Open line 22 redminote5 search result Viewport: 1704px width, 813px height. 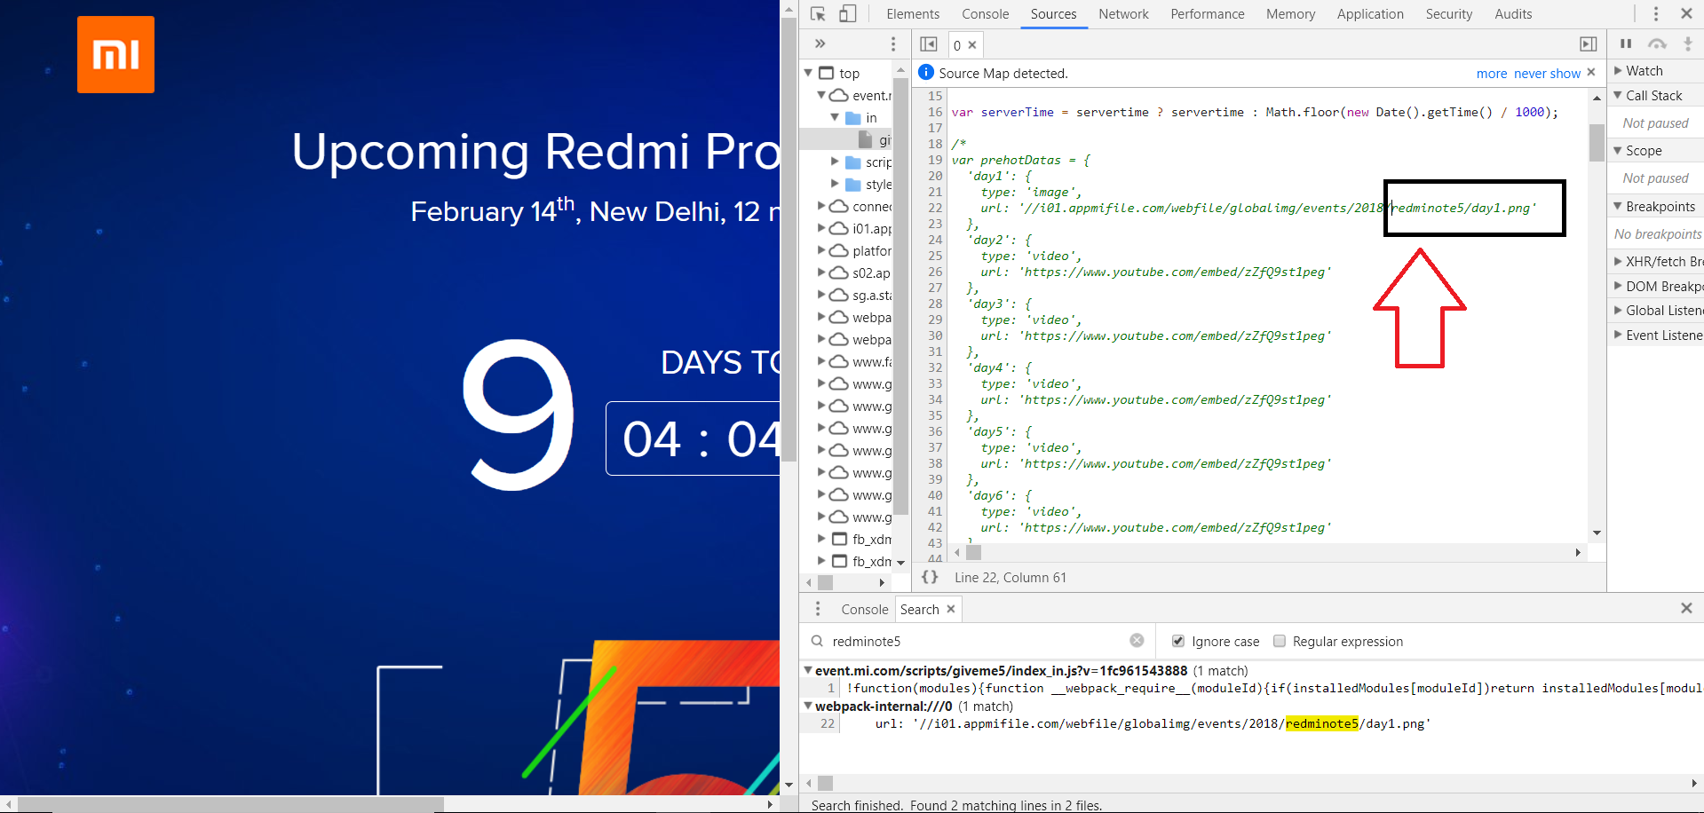[1251, 723]
